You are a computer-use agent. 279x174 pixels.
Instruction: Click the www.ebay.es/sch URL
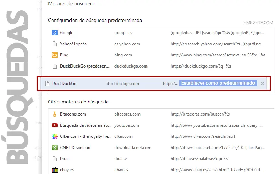coord(218,170)
